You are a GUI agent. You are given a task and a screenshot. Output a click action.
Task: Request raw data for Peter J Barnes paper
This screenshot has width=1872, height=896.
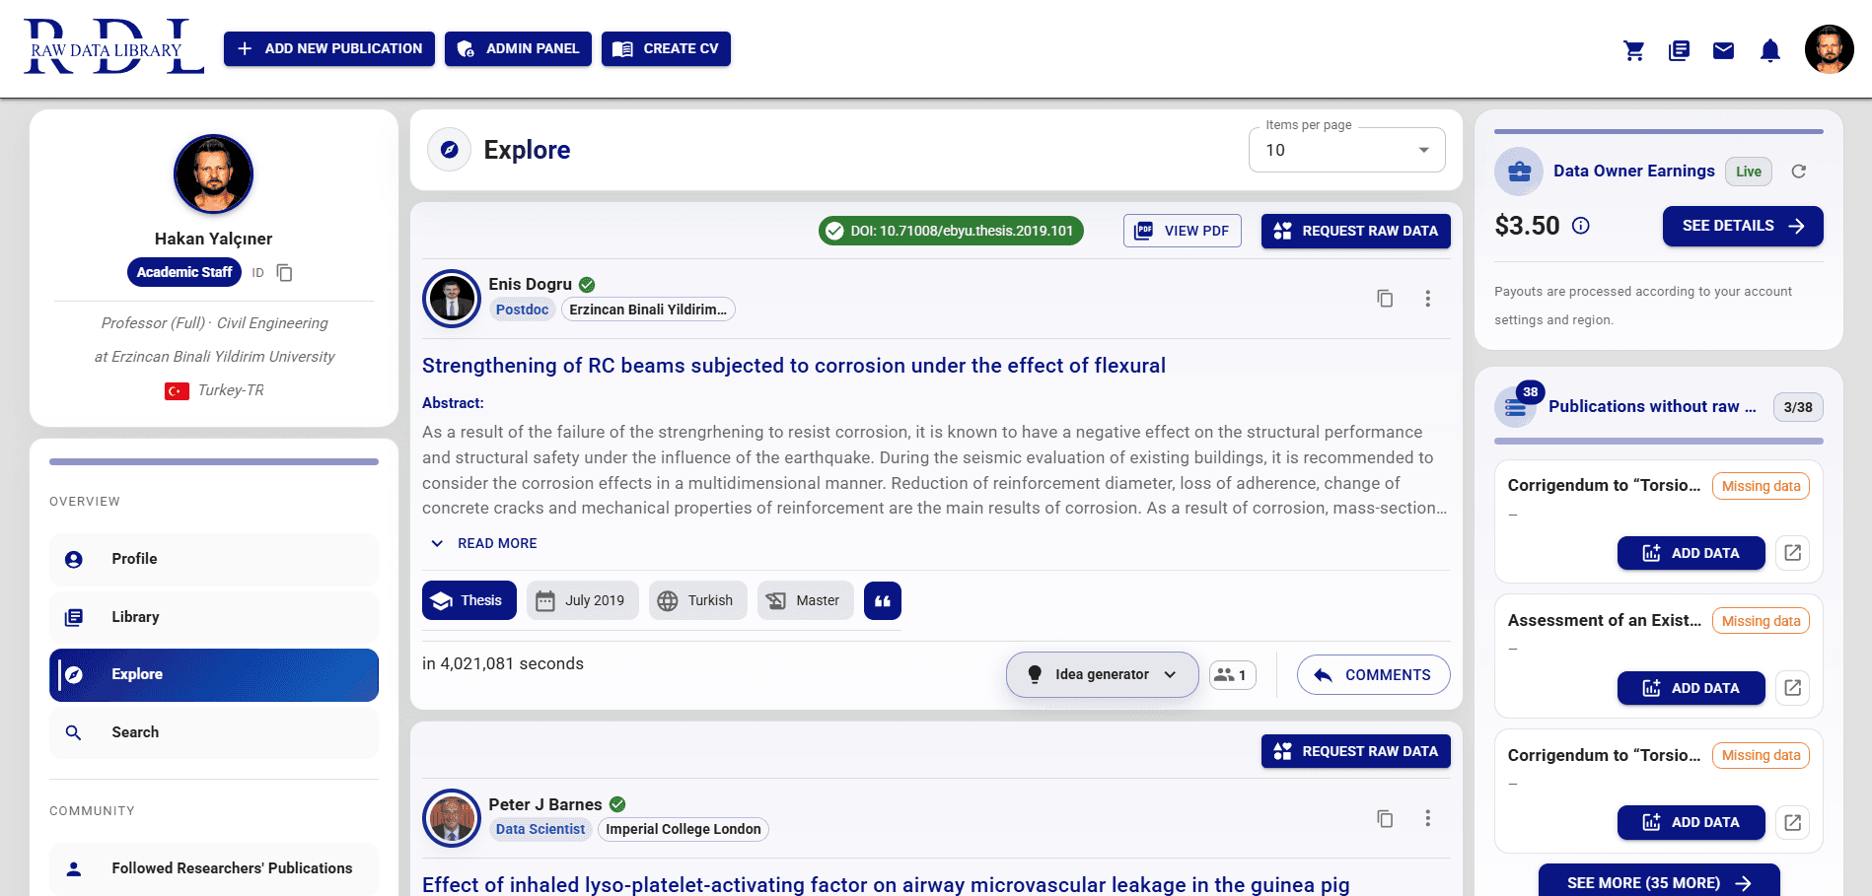tap(1355, 751)
